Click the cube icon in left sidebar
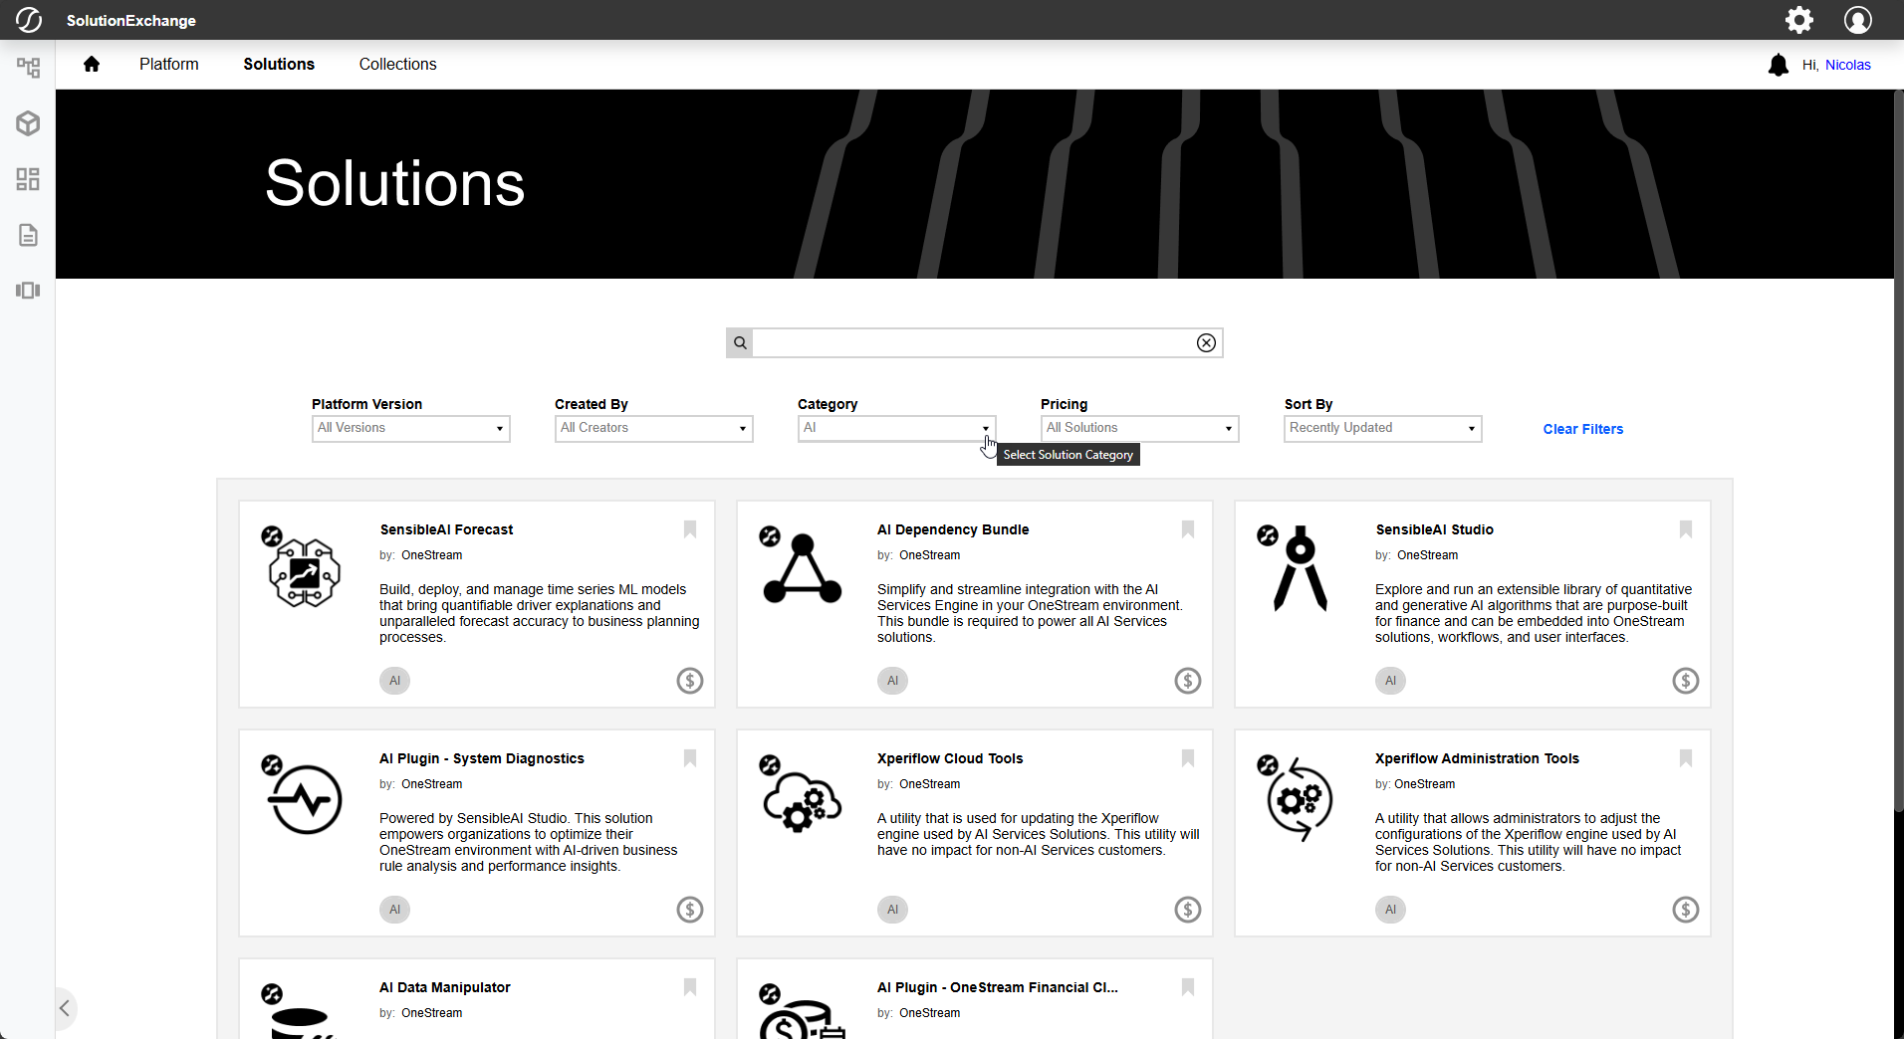This screenshot has height=1039, width=1904. [28, 123]
